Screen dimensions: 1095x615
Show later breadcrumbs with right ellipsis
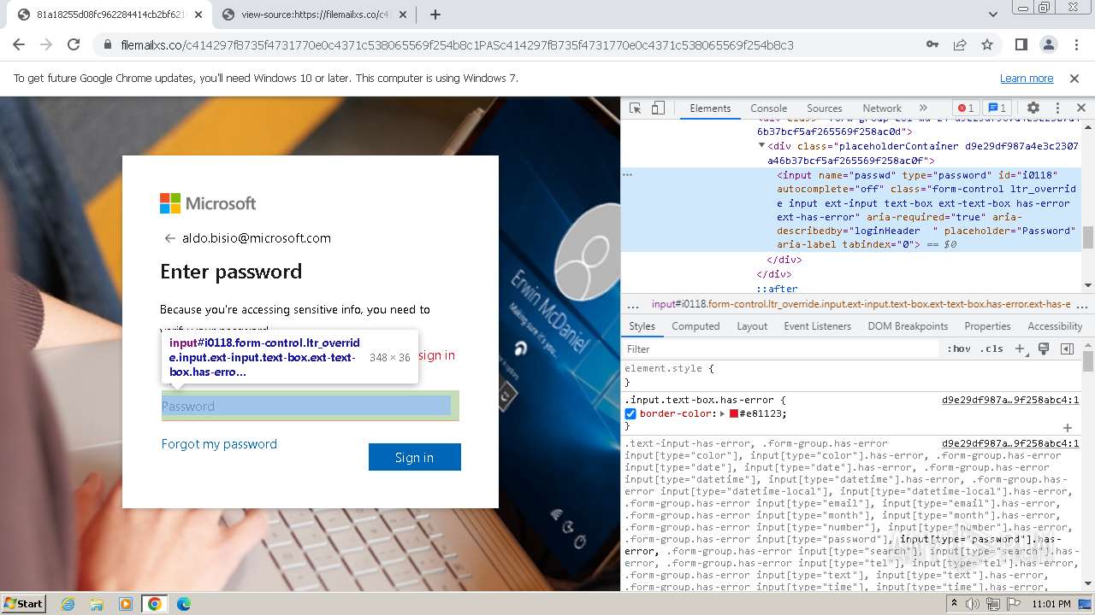pos(1081,305)
